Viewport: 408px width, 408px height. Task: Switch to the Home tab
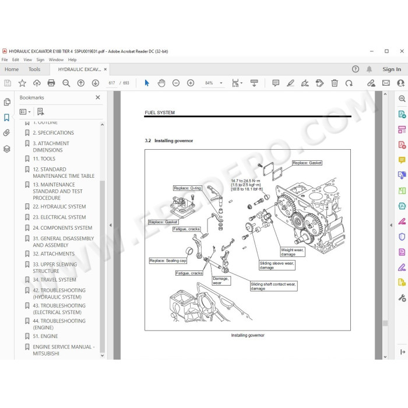click(12, 69)
